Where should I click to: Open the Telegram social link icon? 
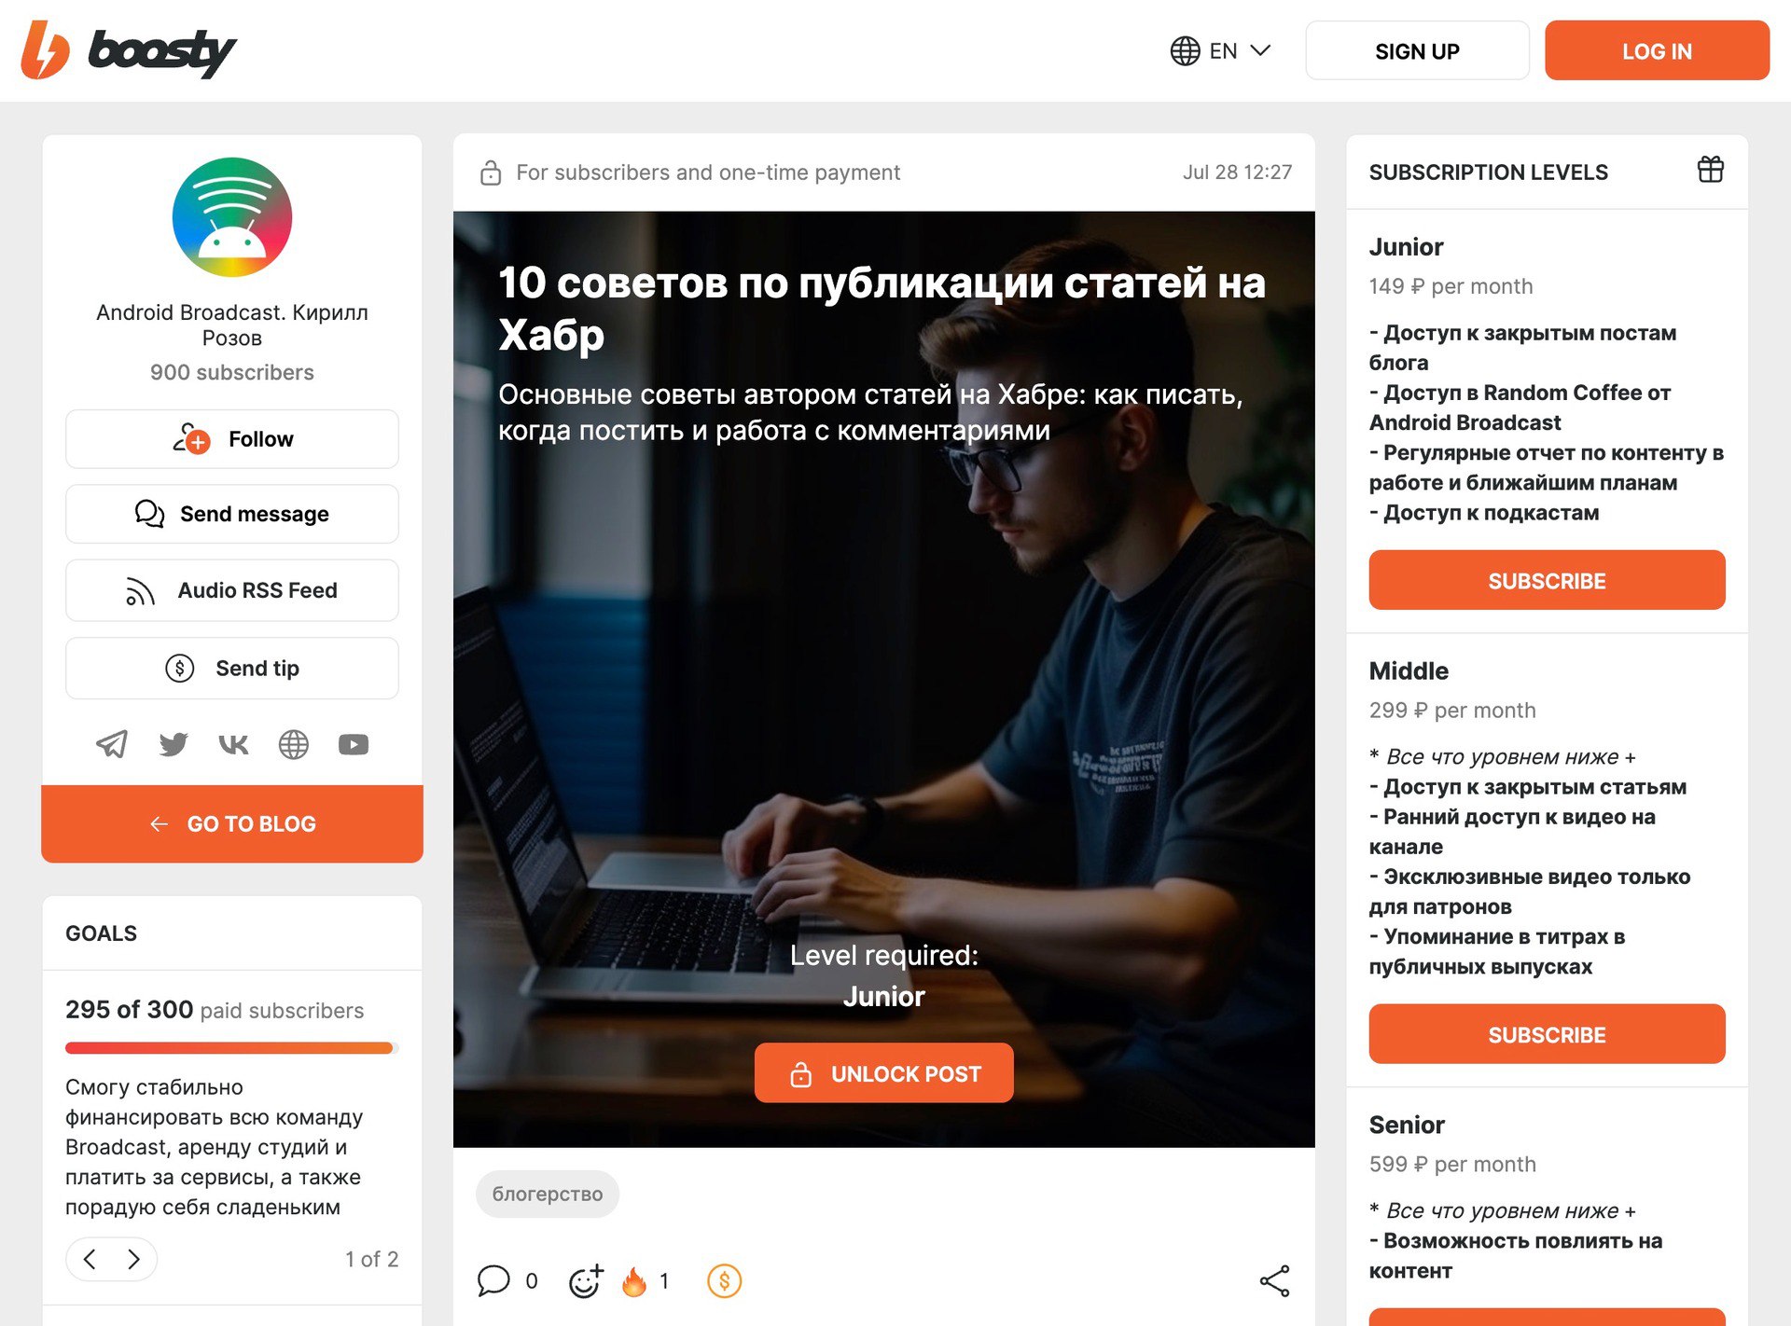(x=112, y=744)
